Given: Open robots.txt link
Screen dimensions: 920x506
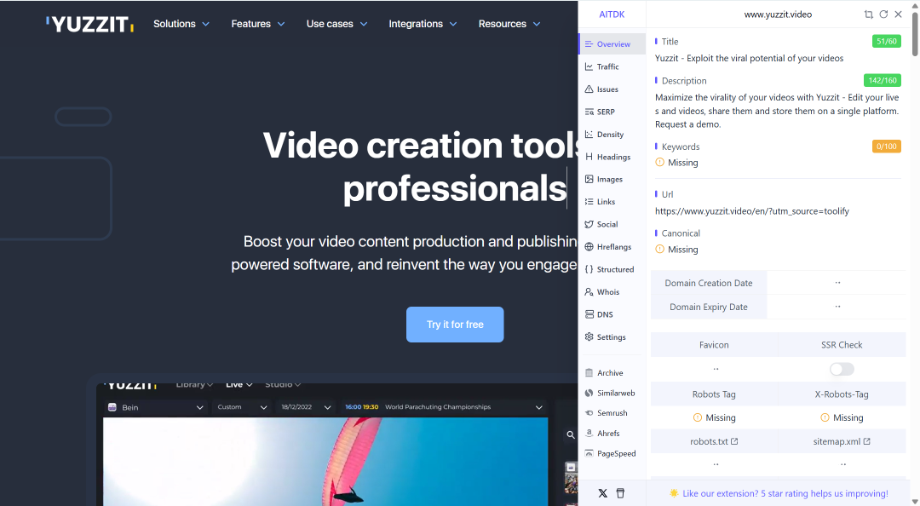Looking at the screenshot, I should 714,441.
